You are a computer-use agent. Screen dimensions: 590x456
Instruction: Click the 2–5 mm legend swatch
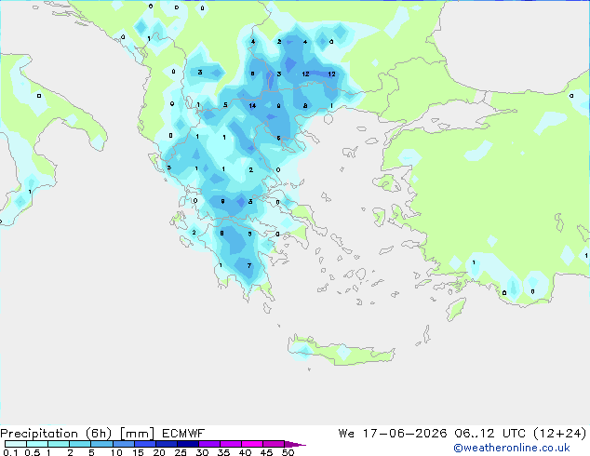click(80, 444)
